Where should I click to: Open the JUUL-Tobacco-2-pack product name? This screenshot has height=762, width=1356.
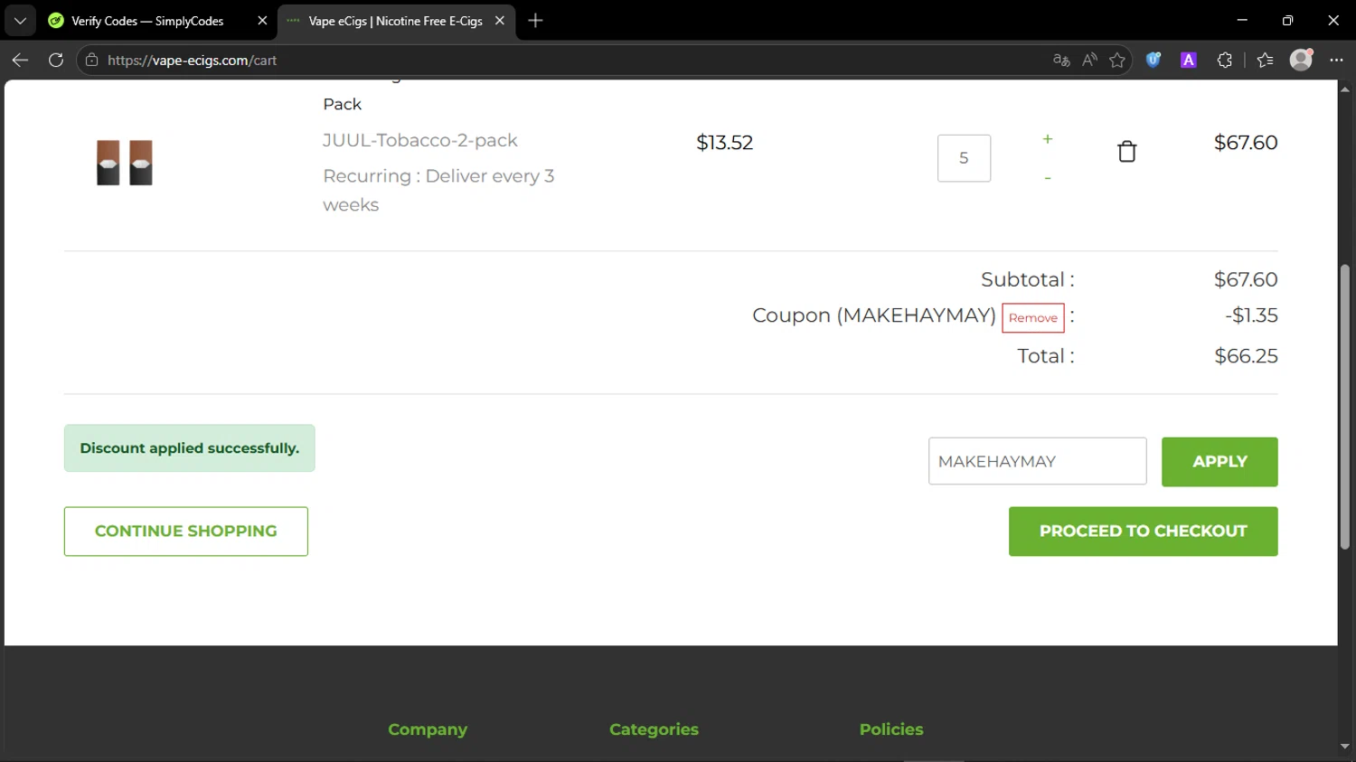point(420,140)
